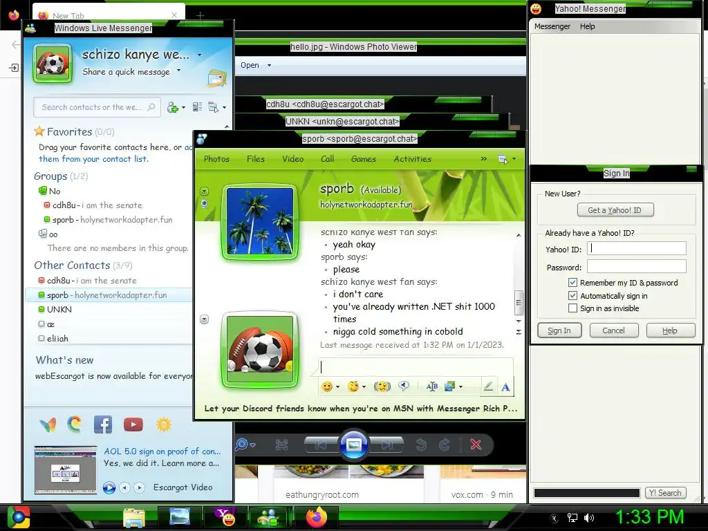Image resolution: width=708 pixels, height=531 pixels.
Task: Open the Help menu in Yahoo Messenger
Action: [x=588, y=26]
